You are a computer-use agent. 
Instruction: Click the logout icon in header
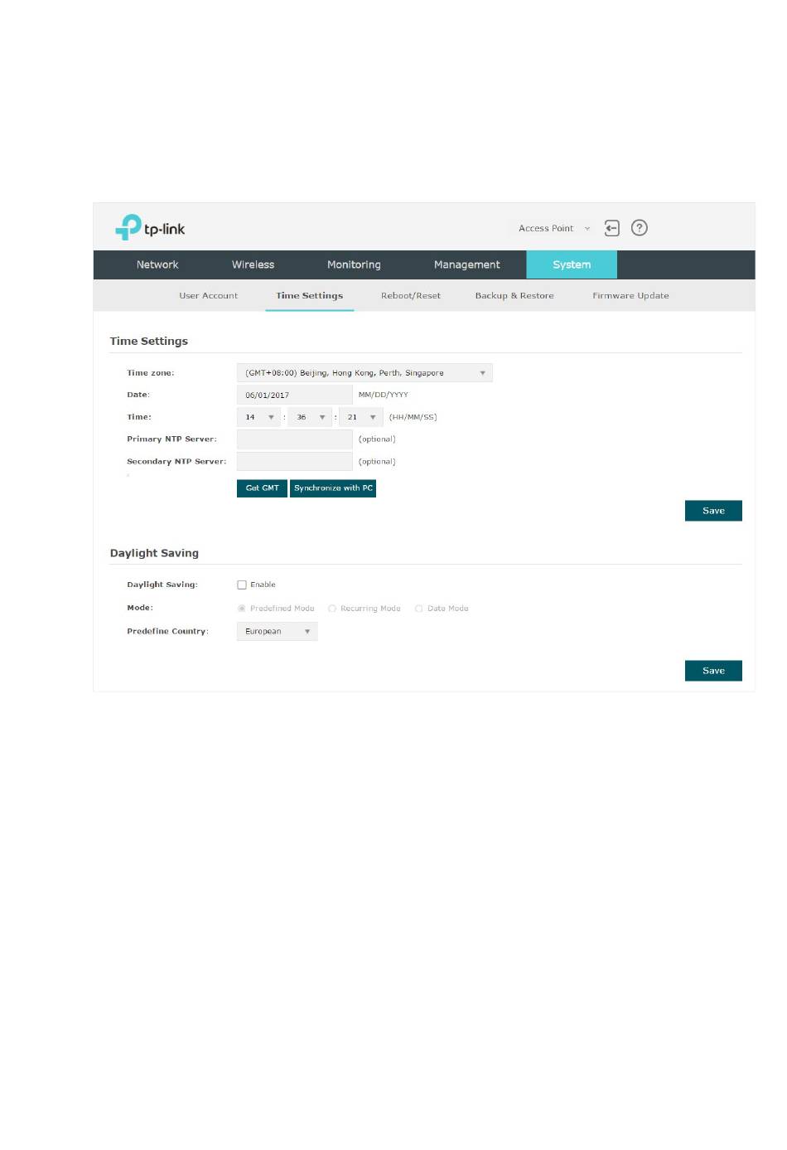click(611, 228)
